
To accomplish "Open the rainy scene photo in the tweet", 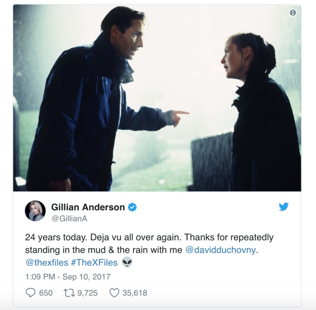I will [157, 98].
